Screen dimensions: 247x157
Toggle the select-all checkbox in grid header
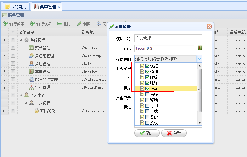tap(13, 32)
